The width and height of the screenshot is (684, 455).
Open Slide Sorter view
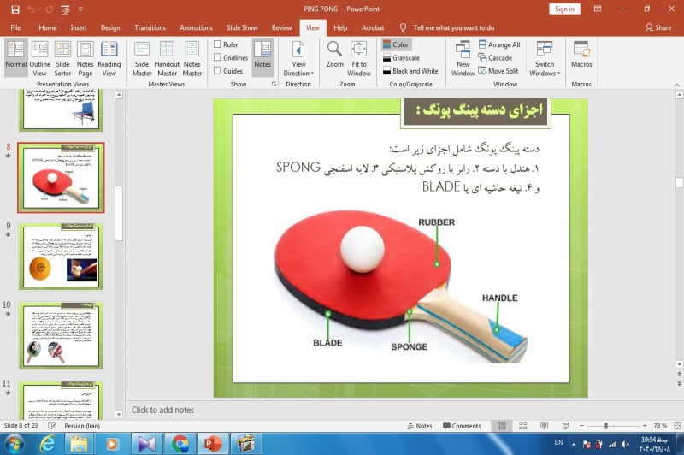pyautogui.click(x=62, y=58)
